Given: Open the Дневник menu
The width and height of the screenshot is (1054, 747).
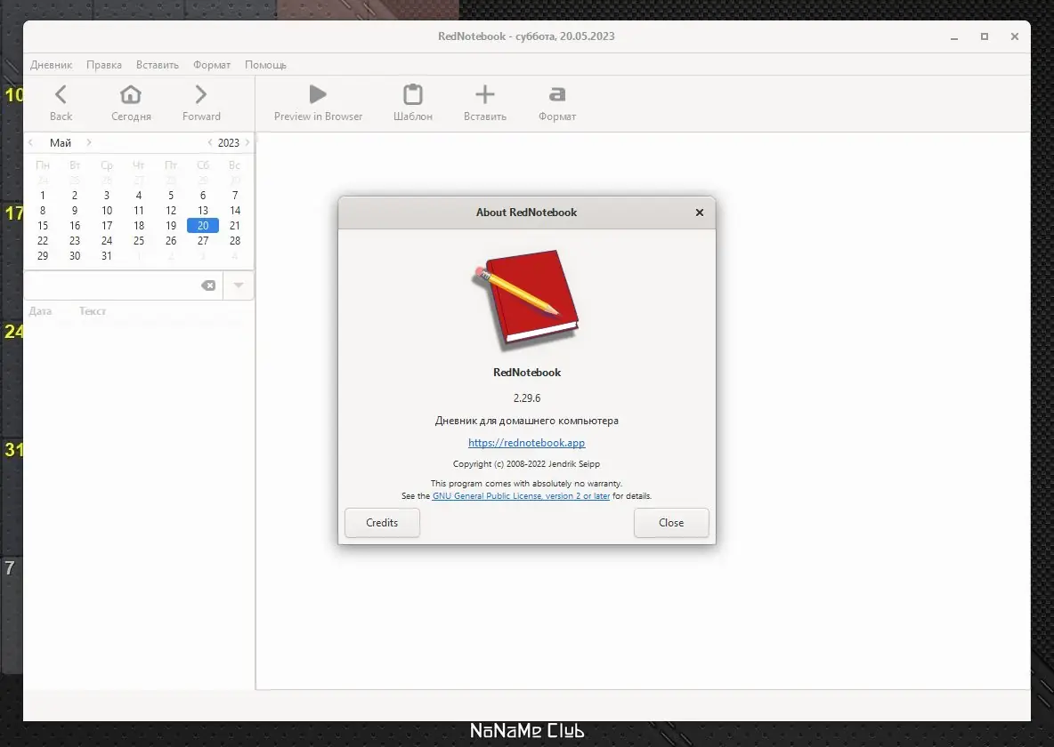Looking at the screenshot, I should pyautogui.click(x=51, y=65).
